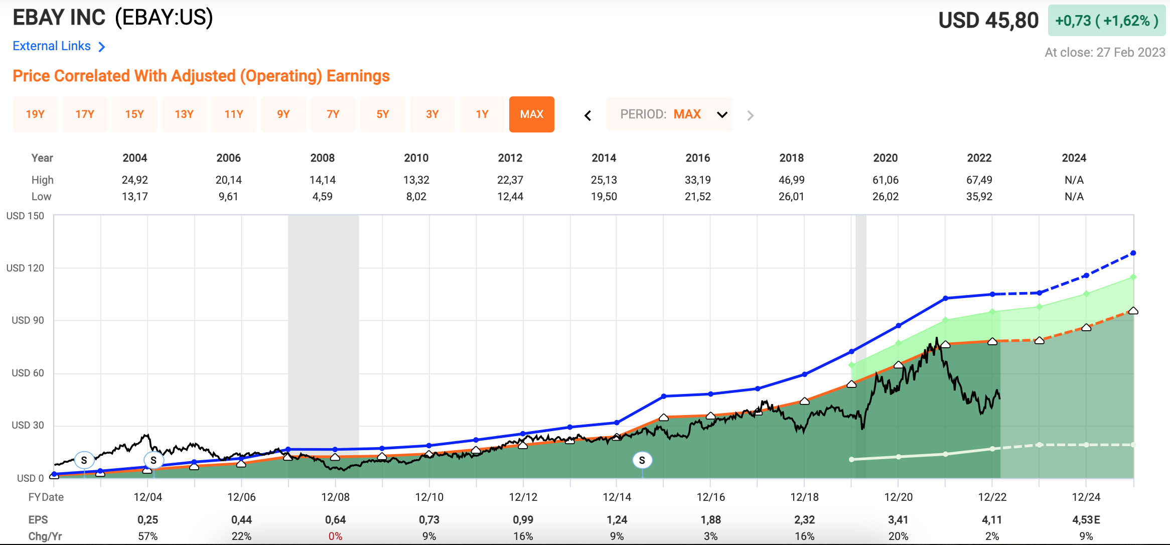Click the stock split S marker near 12/14
This screenshot has width=1170, height=545.
[642, 460]
